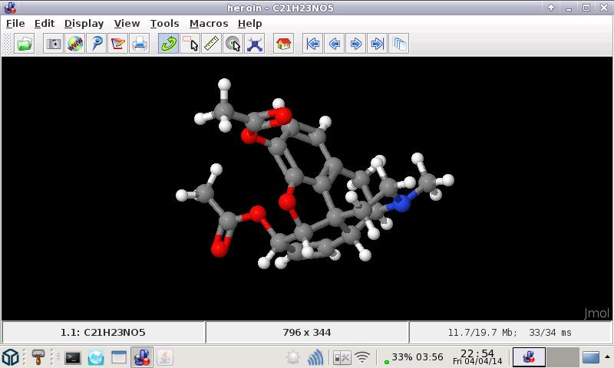The height and width of the screenshot is (368, 614).
Task: Open URL via the www globe icon
Action: [x=74, y=44]
